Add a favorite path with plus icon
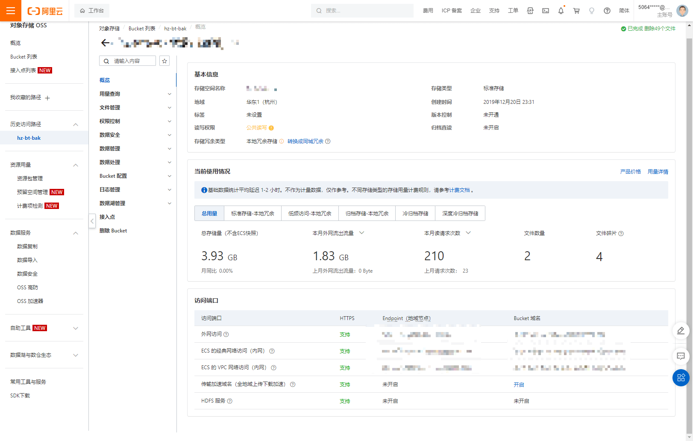 47,98
